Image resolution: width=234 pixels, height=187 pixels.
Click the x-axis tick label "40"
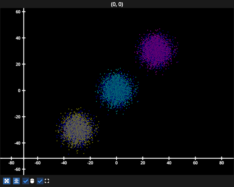[x=169, y=163]
